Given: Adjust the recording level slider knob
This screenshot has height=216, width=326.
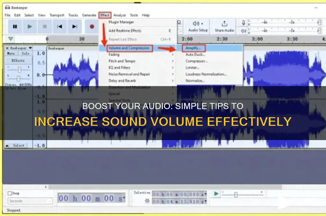Looking at the screenshot, I should (x=319, y=23).
